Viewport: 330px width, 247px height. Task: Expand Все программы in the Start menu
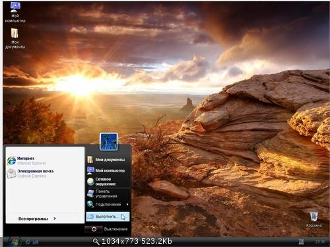click(x=38, y=219)
